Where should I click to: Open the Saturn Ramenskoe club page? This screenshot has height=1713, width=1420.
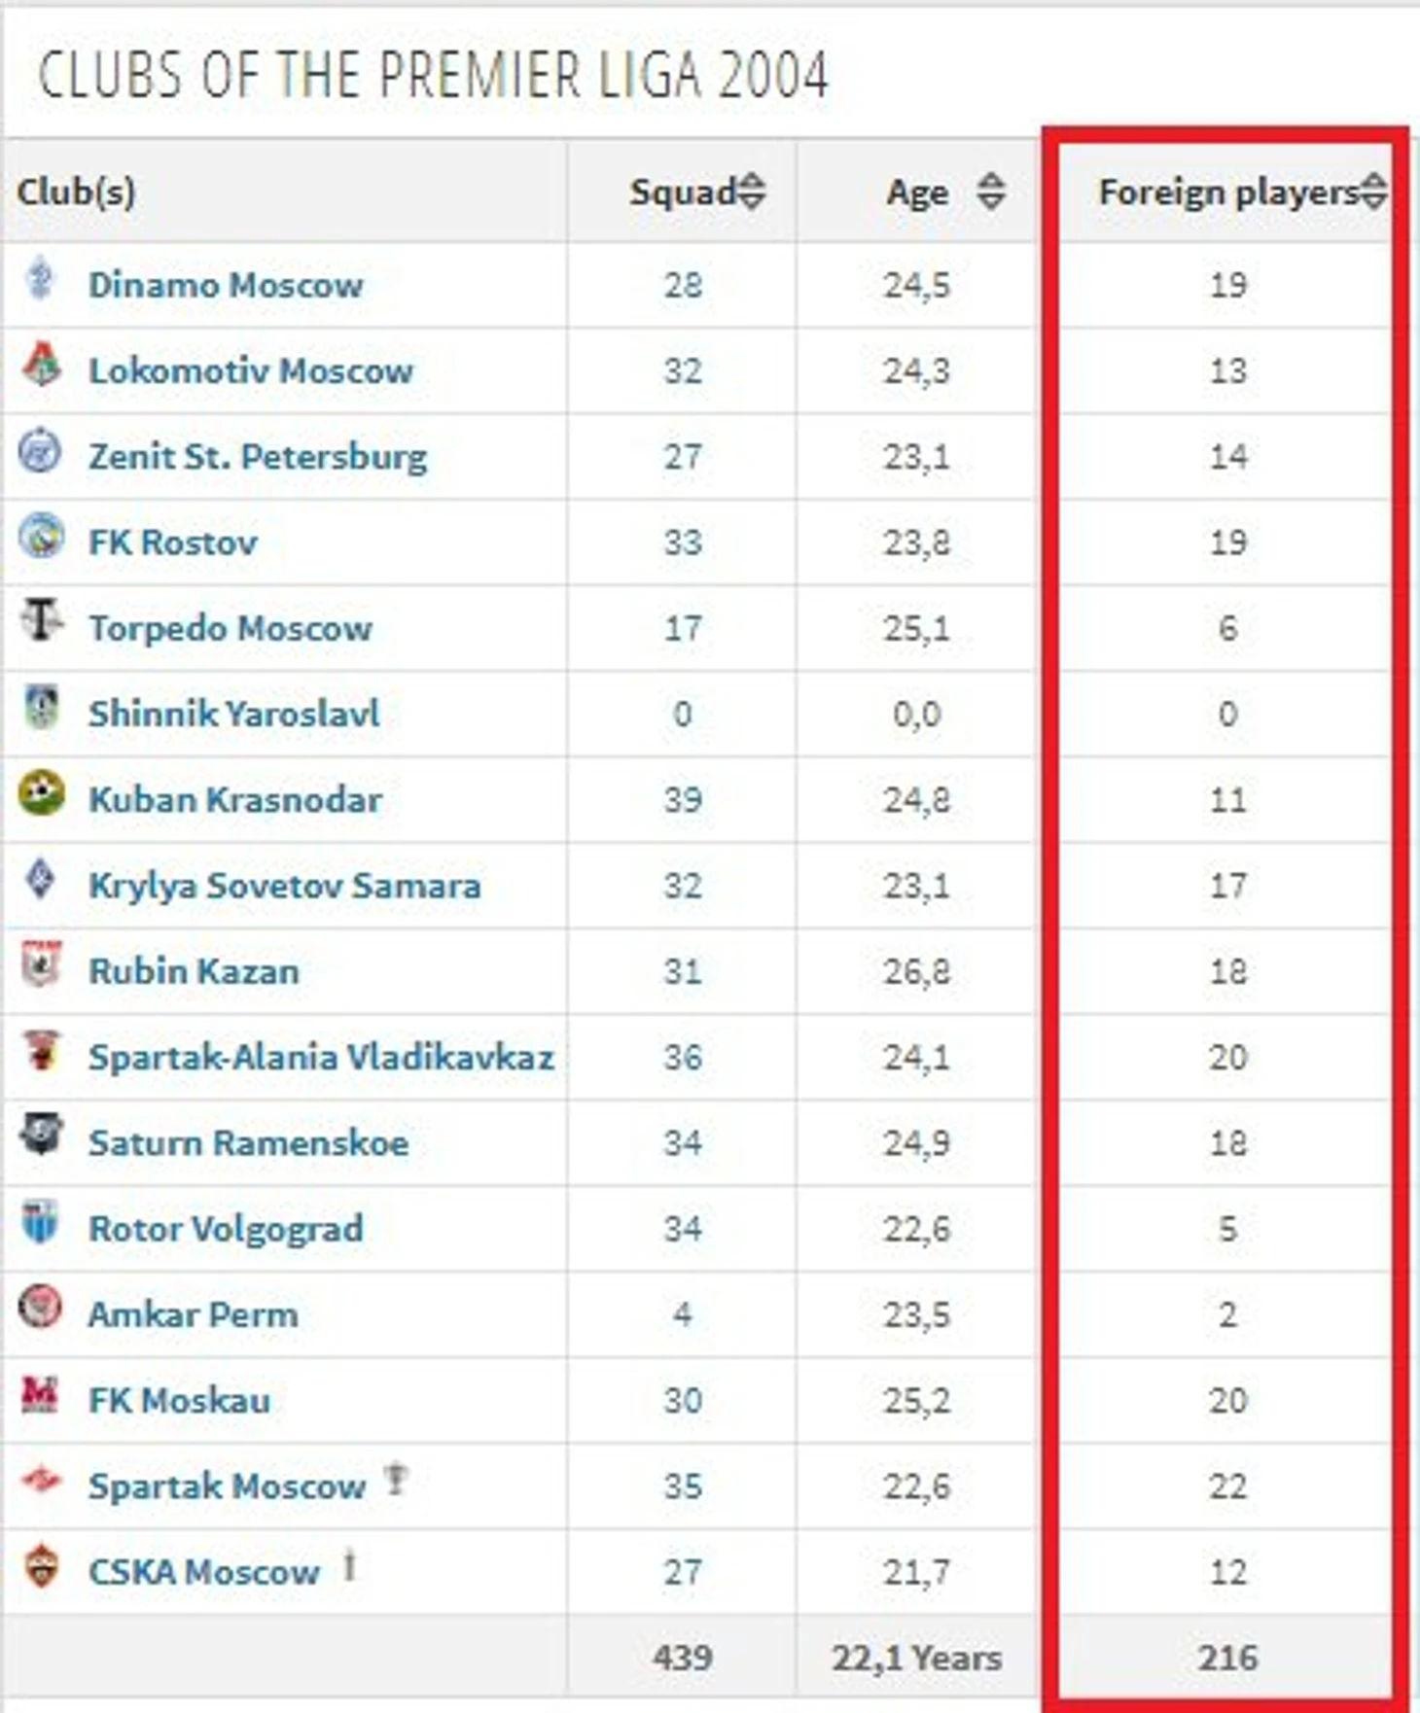coord(248,1142)
